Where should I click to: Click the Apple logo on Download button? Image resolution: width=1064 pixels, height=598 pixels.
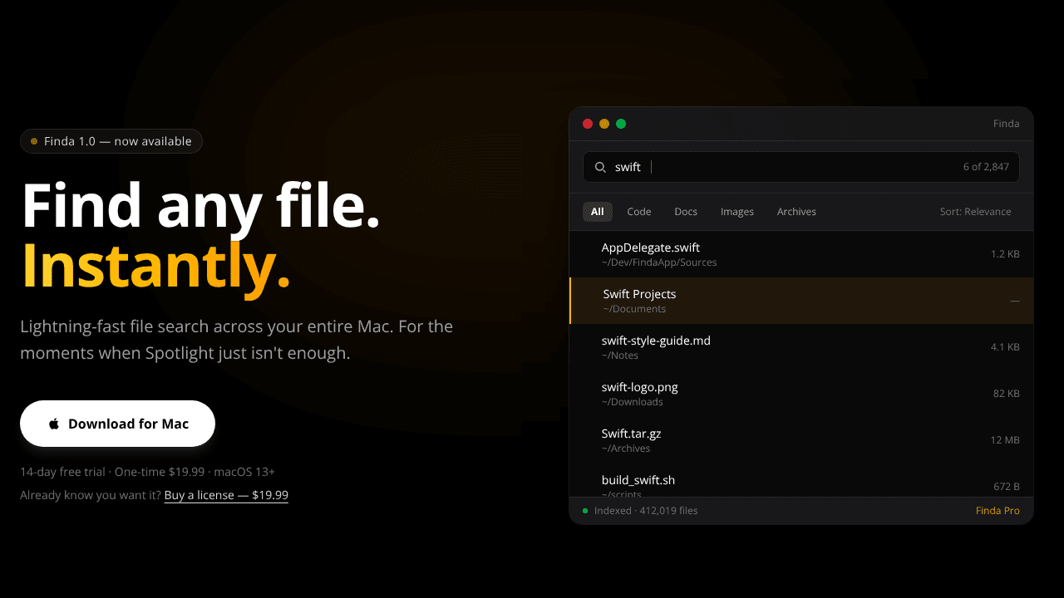54,424
